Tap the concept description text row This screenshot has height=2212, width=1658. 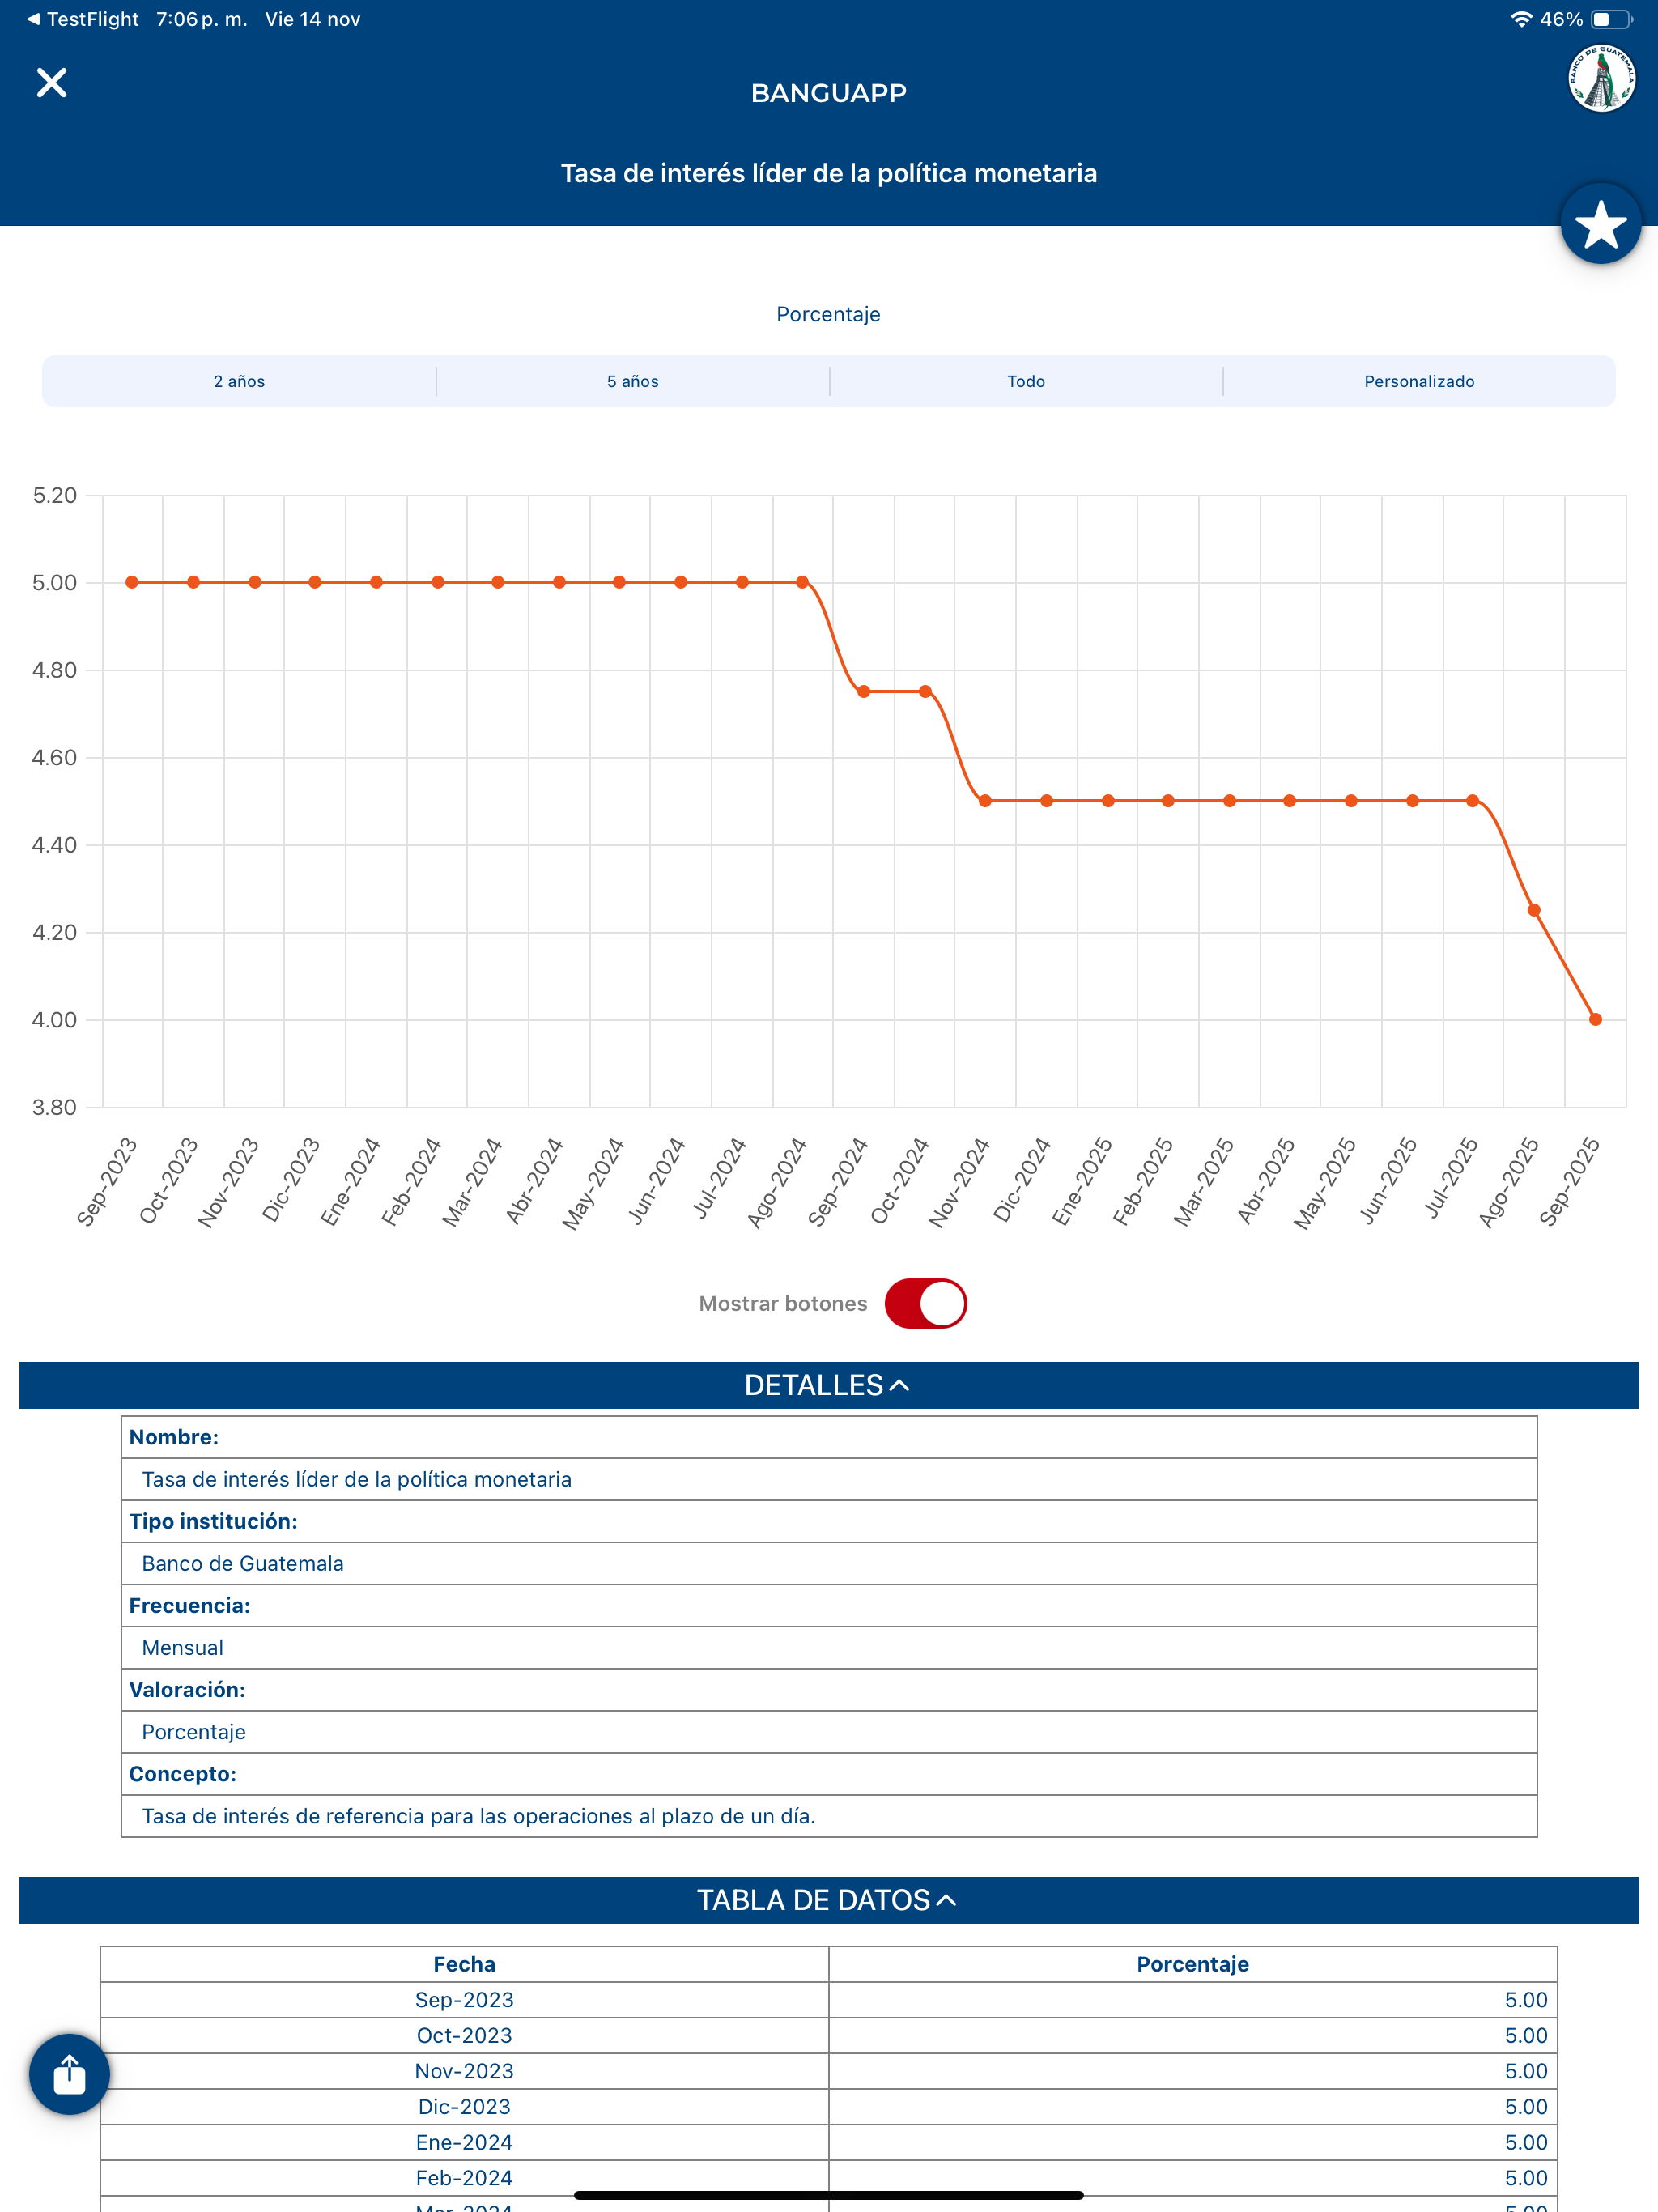point(829,1816)
